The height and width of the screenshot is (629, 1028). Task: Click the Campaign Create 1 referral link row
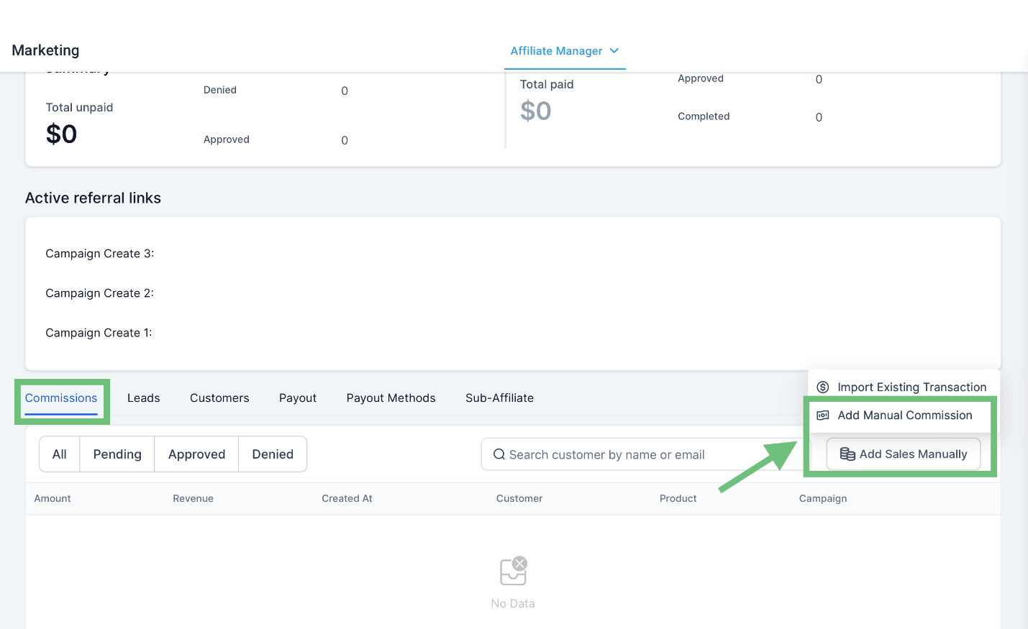tap(99, 333)
